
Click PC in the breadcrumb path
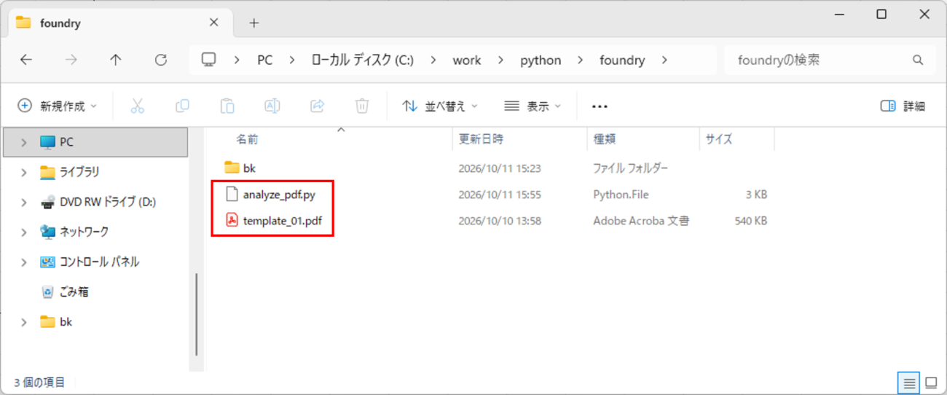(265, 60)
